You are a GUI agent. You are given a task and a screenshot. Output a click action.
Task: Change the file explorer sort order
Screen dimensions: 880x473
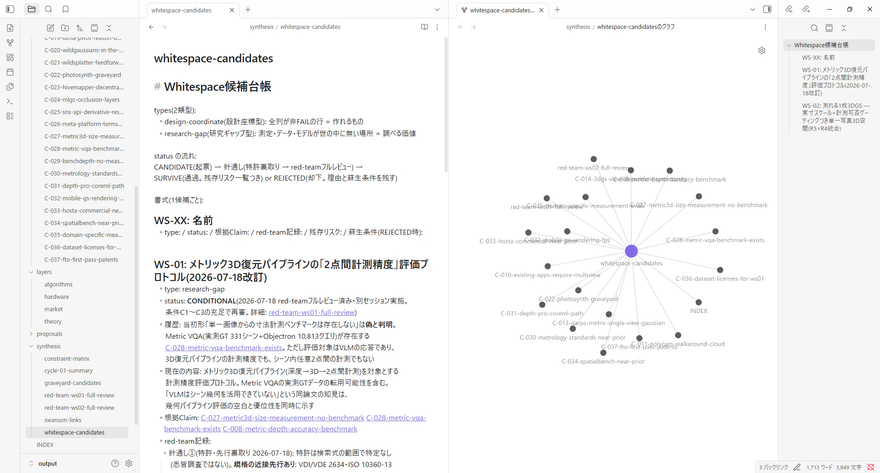[x=80, y=28]
